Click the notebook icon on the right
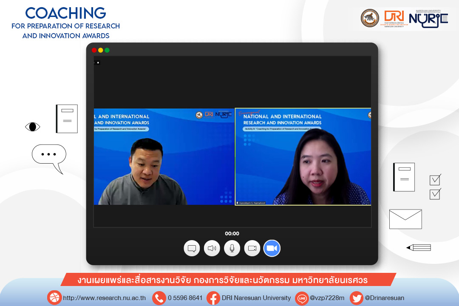Screen dimensions: 459x306 pos(404,177)
